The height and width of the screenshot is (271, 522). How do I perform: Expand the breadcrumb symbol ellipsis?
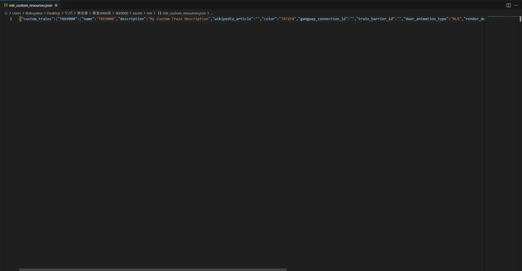212,13
